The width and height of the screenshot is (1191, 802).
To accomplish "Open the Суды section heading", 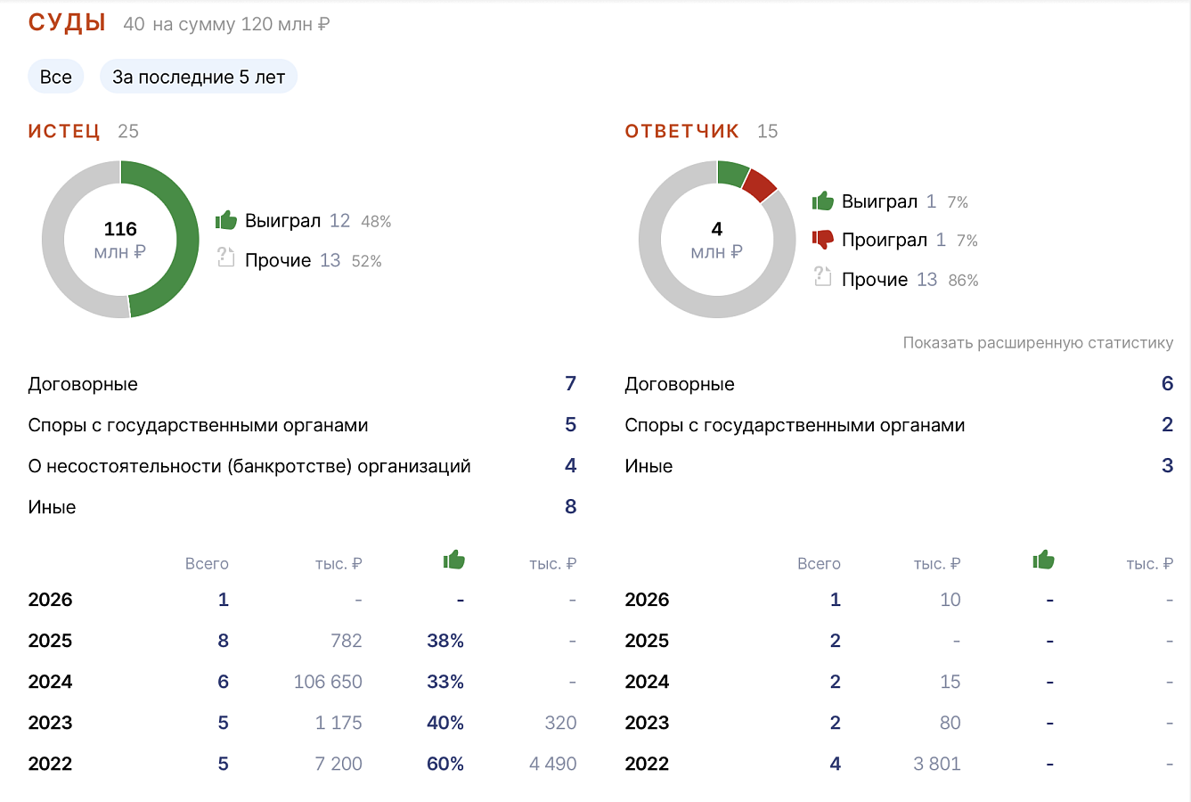I will [x=68, y=23].
